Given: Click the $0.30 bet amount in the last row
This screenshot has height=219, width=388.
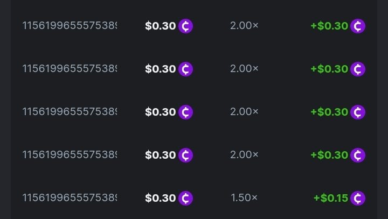Looking at the screenshot, I should pos(160,198).
